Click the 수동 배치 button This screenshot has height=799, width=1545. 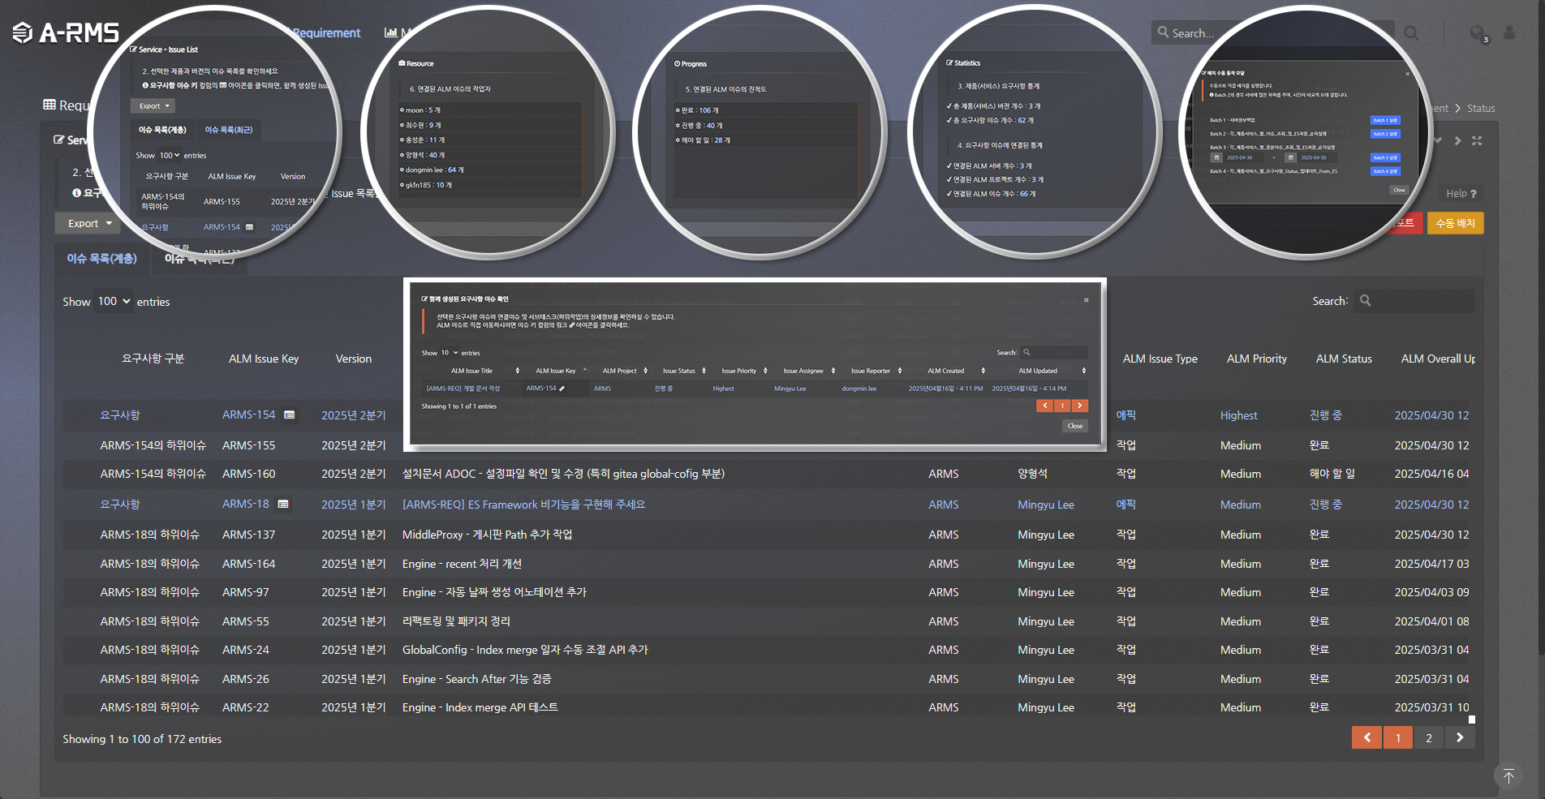point(1455,223)
